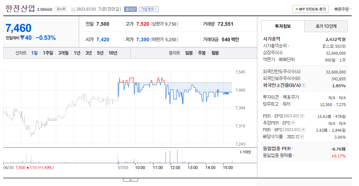Image resolution: width=359 pixels, height=186 pixels.
Task: Click the -0.76배 sector PER value
Action: 338,149
